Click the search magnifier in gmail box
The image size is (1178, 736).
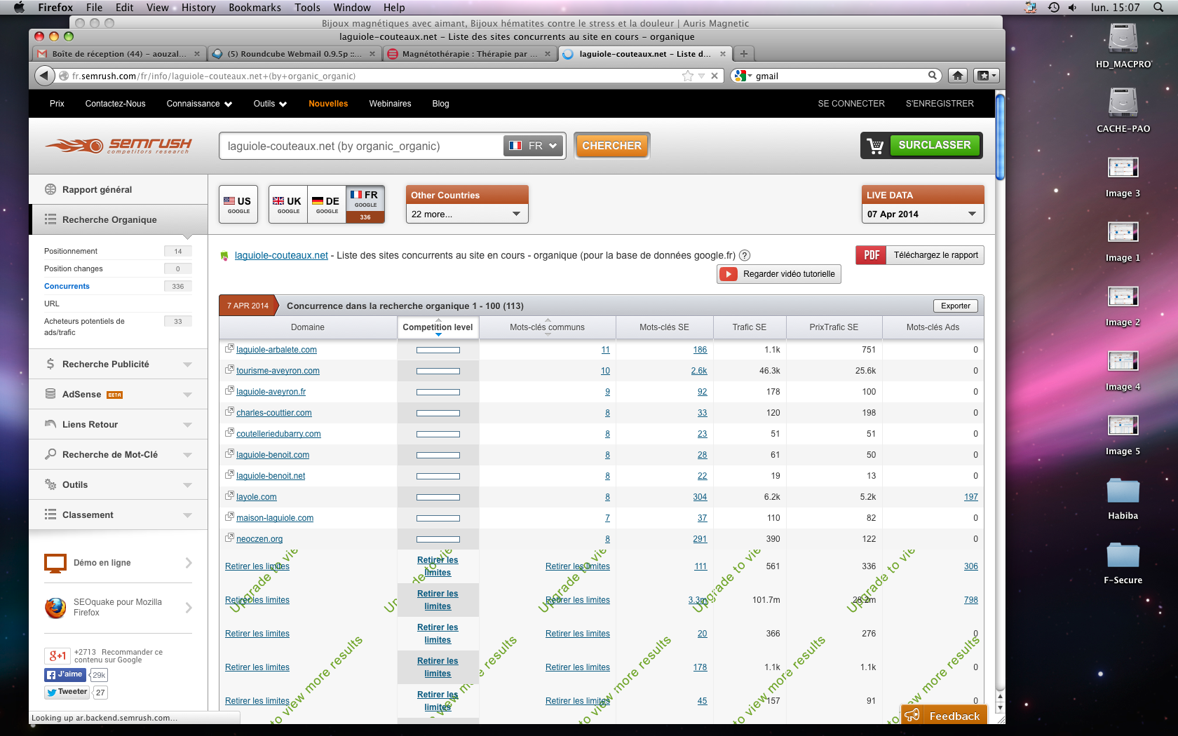click(x=933, y=76)
